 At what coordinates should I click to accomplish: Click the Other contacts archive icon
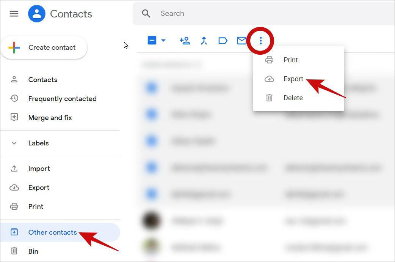coord(14,232)
